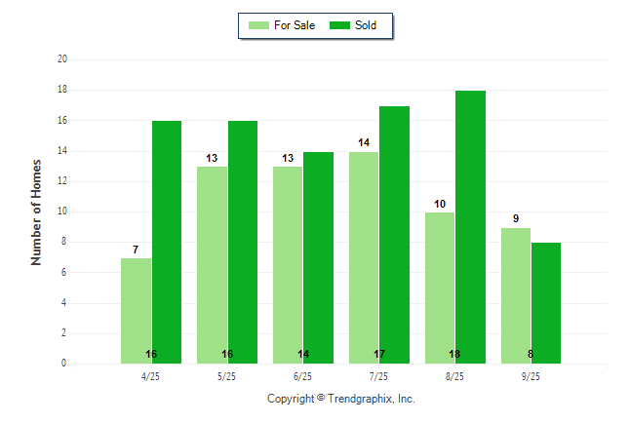
Task: Click the Sold bar for 5/25
Action: (x=243, y=242)
